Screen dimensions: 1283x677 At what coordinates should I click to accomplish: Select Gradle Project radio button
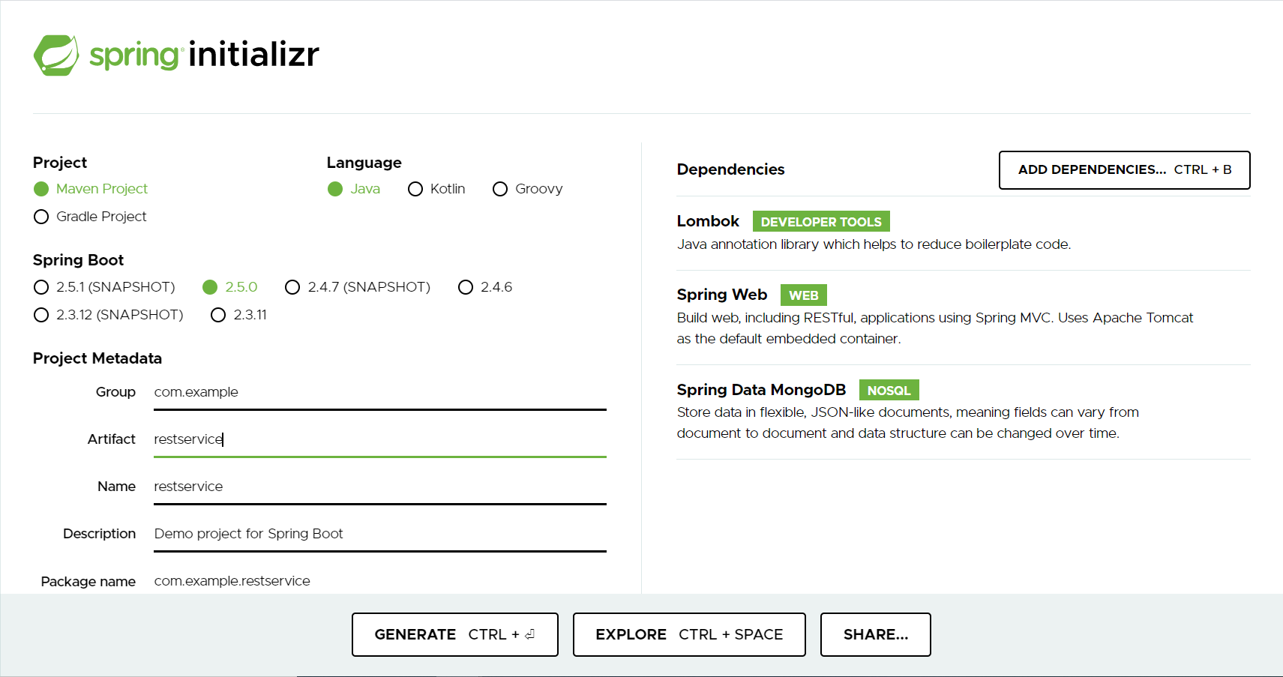(41, 217)
